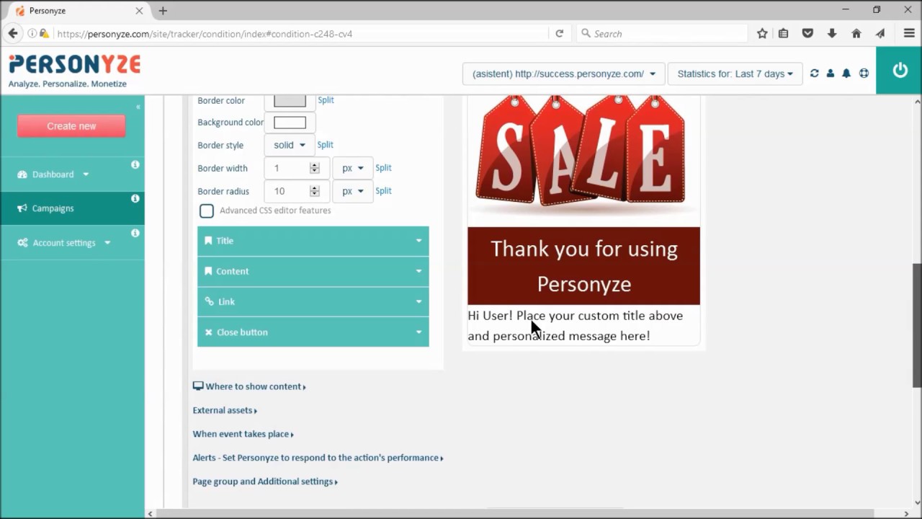Viewport: 922px width, 519px height.
Task: Open the site selector success.personyze.com dropdown
Action: tap(563, 74)
